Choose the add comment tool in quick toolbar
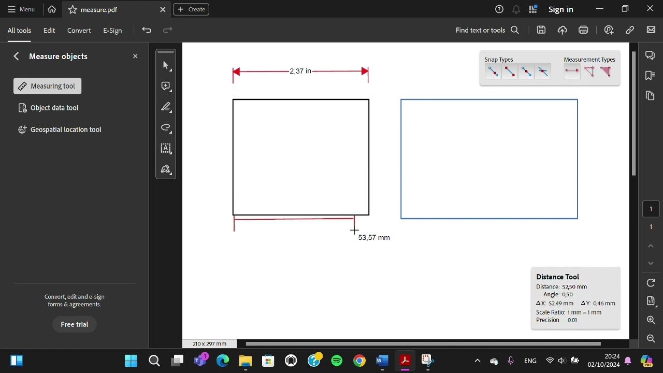The height and width of the screenshot is (373, 663). point(166,87)
